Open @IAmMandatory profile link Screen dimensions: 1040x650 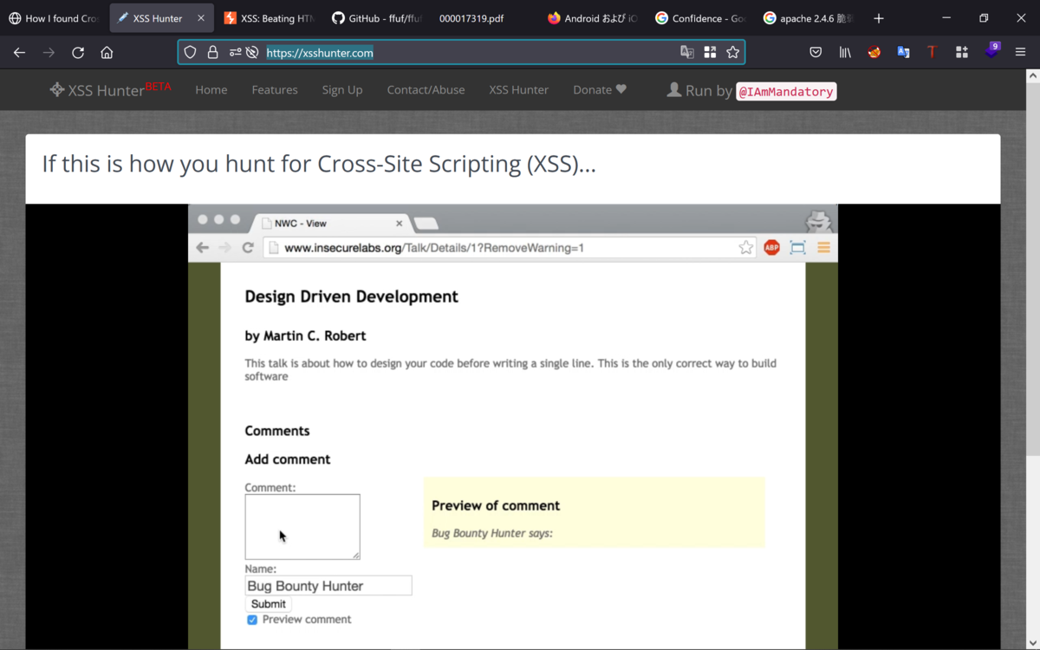pos(786,91)
